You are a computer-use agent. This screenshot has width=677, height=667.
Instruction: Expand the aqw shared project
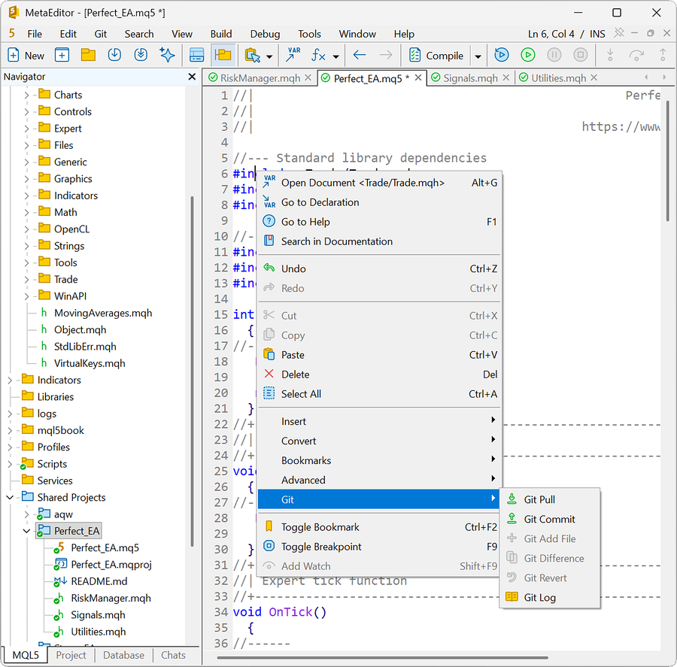pyautogui.click(x=27, y=514)
